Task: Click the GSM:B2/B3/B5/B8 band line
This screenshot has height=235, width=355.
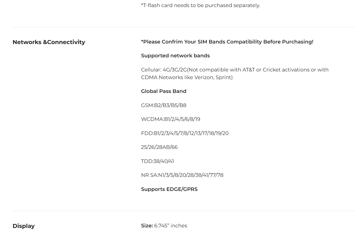Action: (164, 105)
